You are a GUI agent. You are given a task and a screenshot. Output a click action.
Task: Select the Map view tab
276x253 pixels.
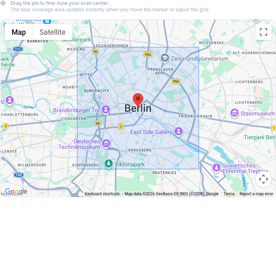tap(19, 32)
